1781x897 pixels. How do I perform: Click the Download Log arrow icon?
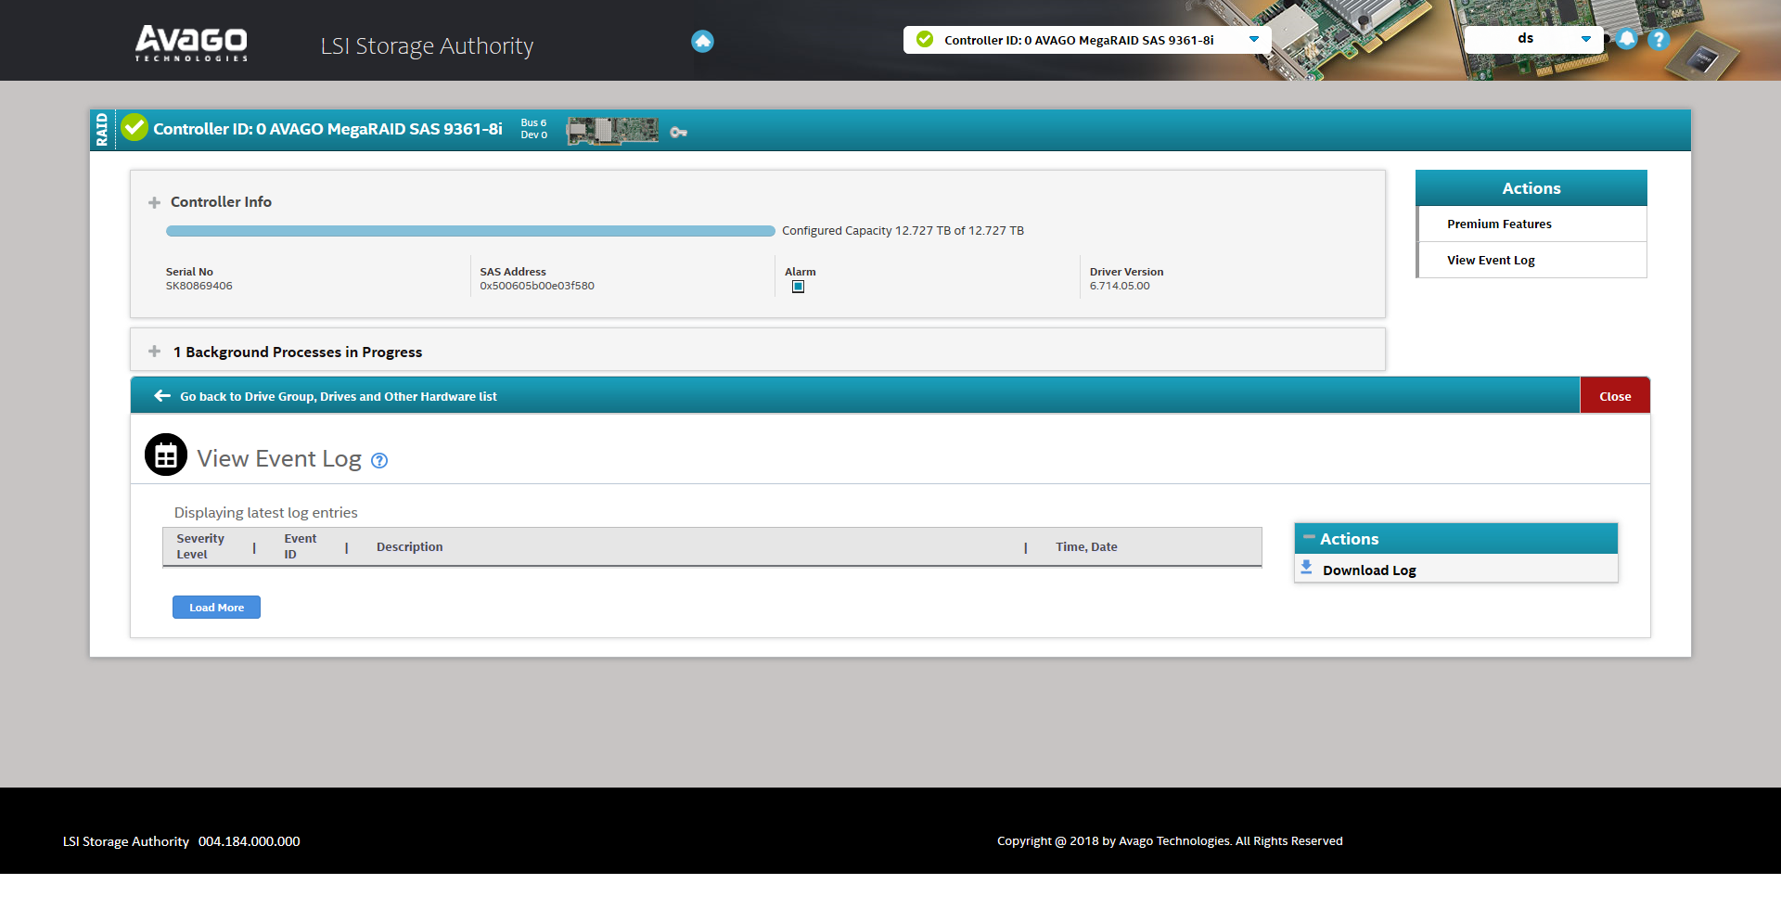[1306, 568]
